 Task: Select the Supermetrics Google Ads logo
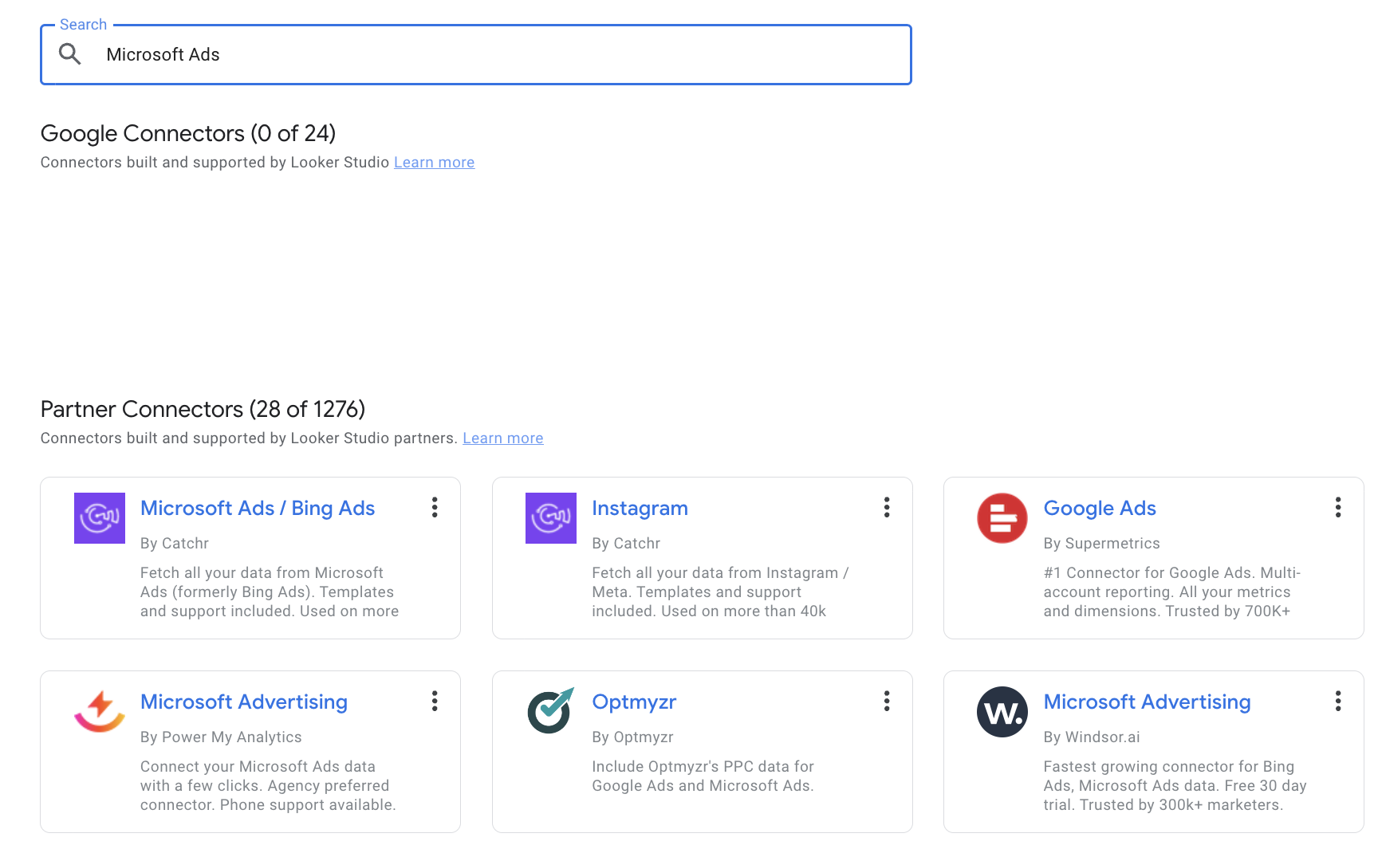pos(1002,518)
